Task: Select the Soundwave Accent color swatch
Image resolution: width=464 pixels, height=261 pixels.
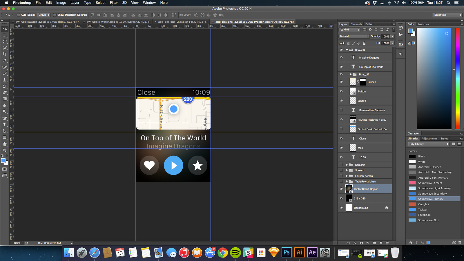Action: coord(412,183)
